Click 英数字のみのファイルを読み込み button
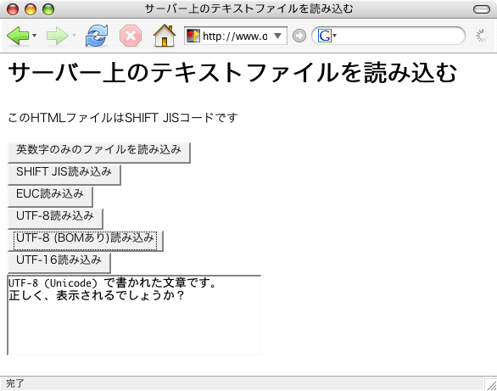This screenshot has width=497, height=391. coord(99,153)
